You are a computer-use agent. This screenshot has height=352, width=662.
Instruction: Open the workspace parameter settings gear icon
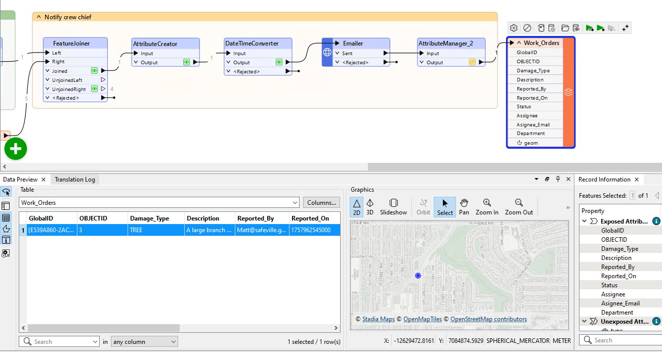point(514,28)
